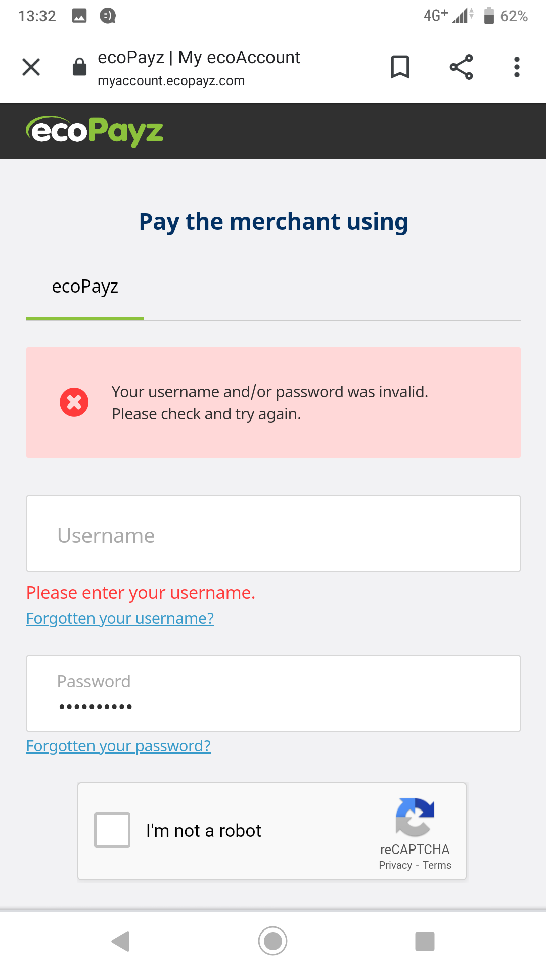Focus the Username input field

274,534
